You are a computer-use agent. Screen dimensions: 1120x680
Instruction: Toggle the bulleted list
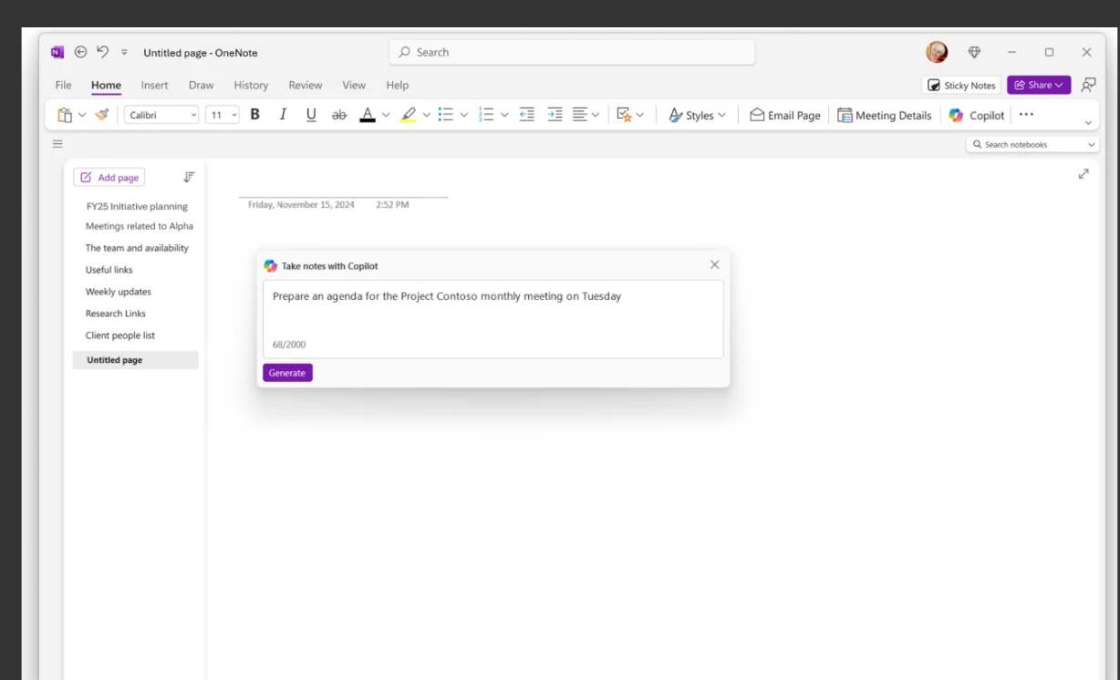pyautogui.click(x=446, y=115)
